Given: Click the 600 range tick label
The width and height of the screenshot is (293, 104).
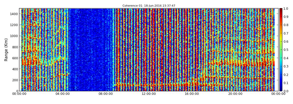Looking at the screenshot, I should [x=15, y=58].
